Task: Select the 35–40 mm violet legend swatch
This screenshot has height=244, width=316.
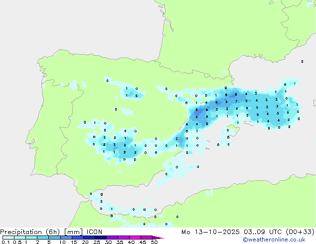Action: click(124, 238)
